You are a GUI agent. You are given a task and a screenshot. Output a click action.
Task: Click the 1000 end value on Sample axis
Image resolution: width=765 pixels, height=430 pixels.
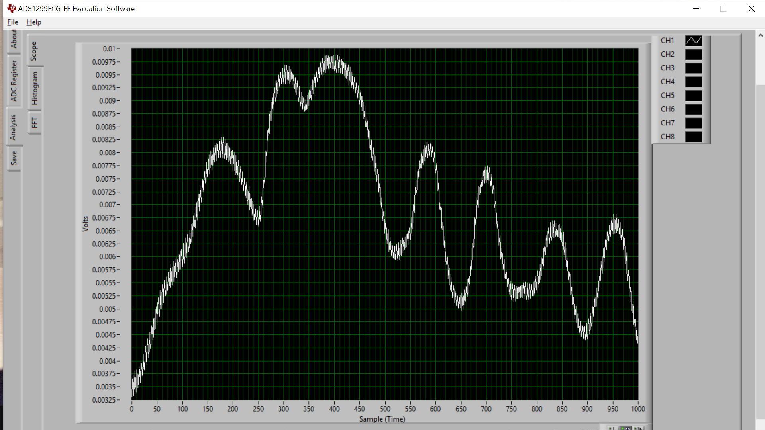[637, 409]
